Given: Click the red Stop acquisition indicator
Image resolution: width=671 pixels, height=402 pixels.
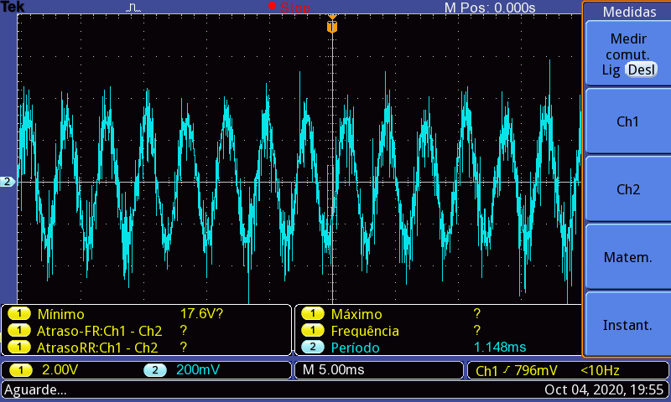Looking at the screenshot, I should 289,8.
